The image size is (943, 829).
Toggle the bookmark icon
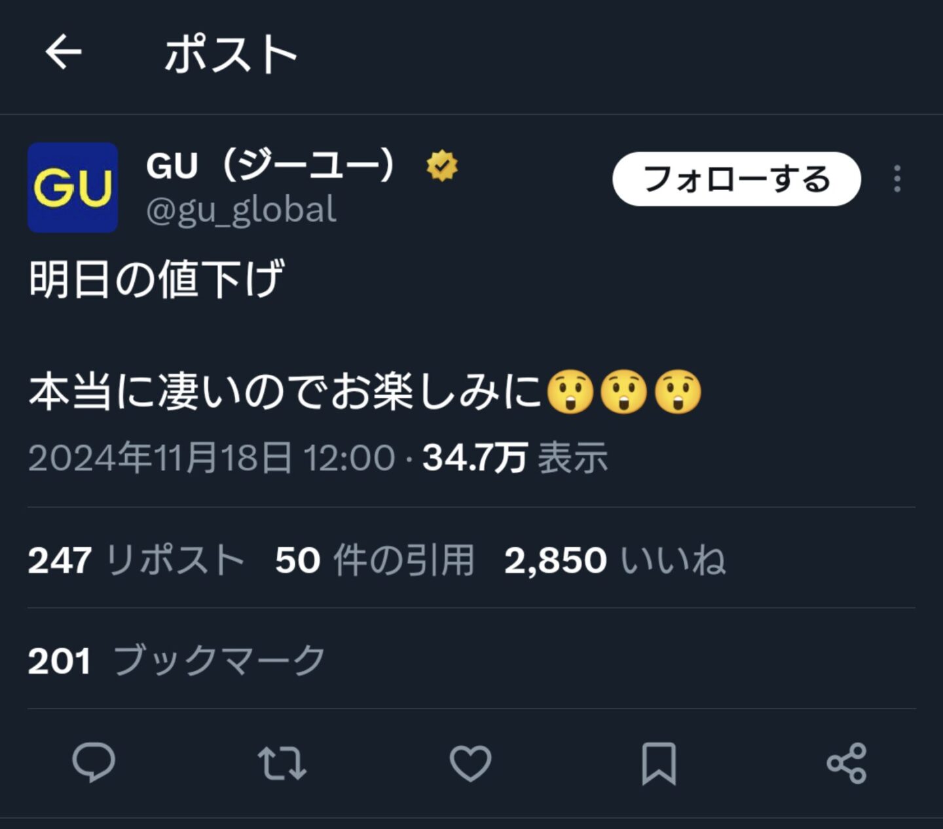click(x=659, y=763)
